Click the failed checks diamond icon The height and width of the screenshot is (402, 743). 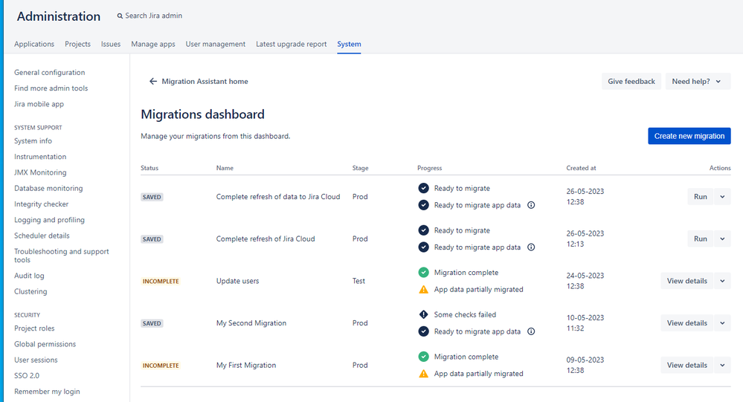[423, 315]
